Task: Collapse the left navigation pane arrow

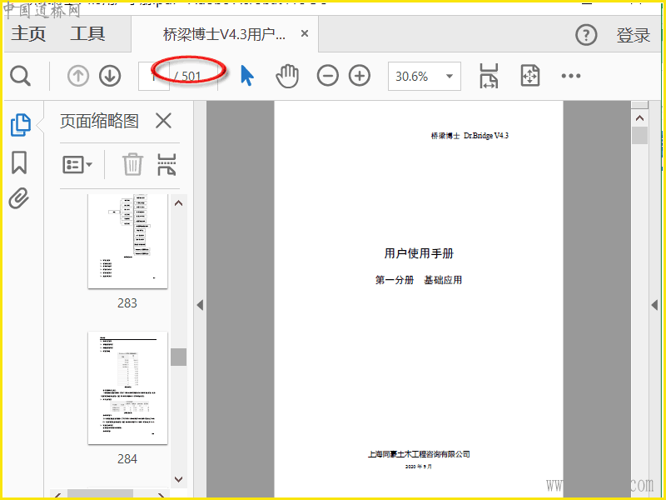Action: click(200, 305)
